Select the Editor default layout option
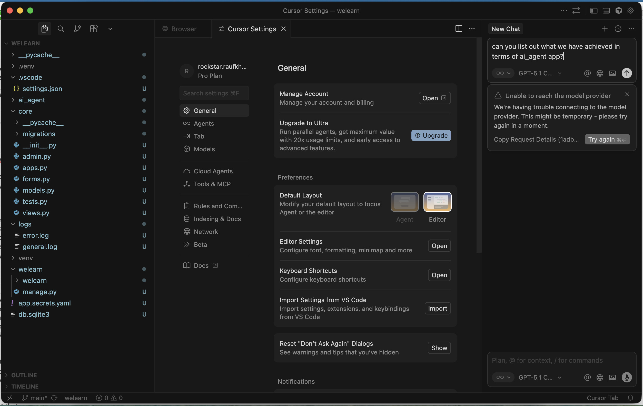 coord(437,202)
